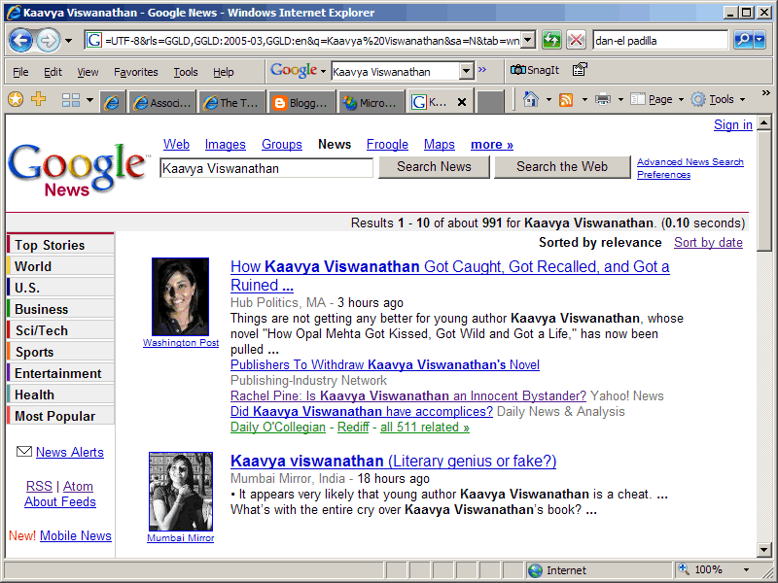Click the Internet zone globe icon
This screenshot has height=583, width=778.
(535, 570)
